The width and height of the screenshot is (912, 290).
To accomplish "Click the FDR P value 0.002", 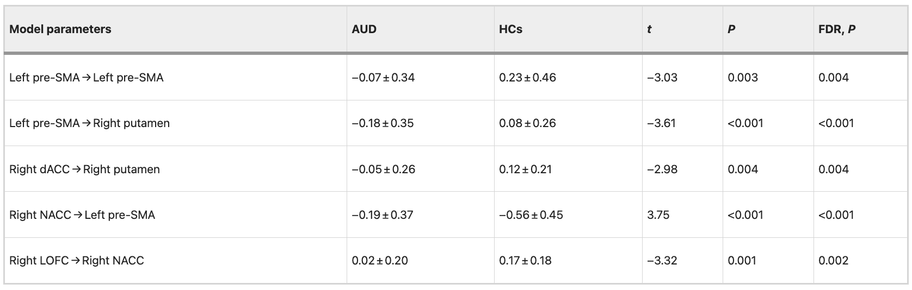I will point(833,261).
